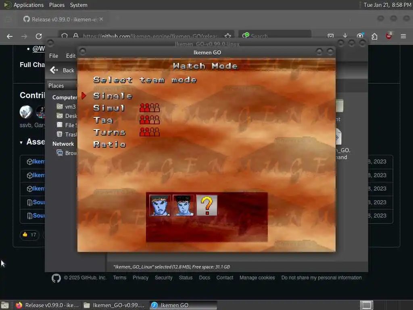Close the Release v0.99.0 browser tab
The image size is (413, 310).
coord(101,19)
